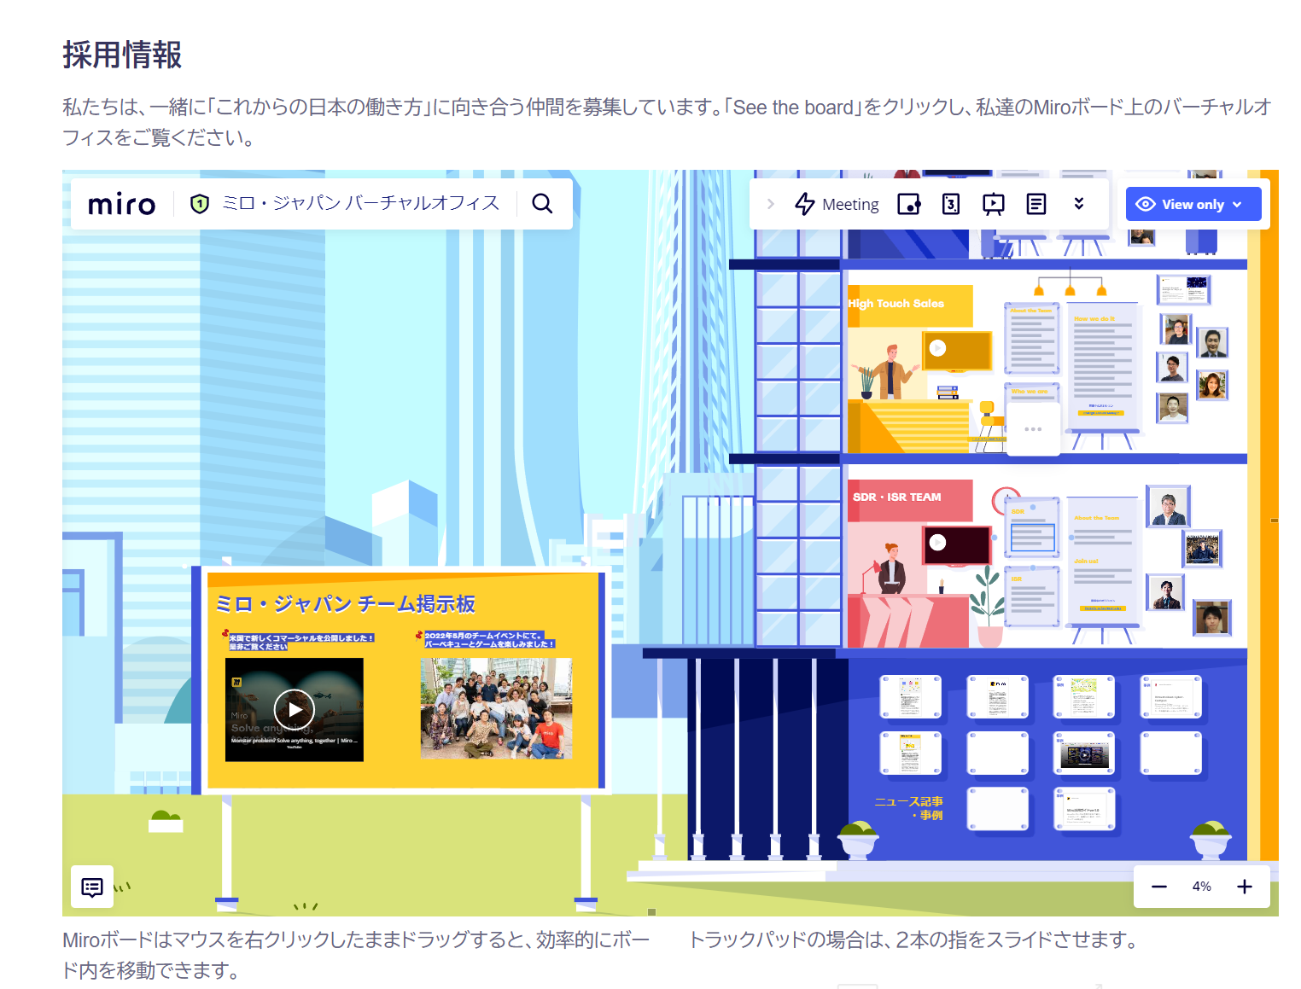This screenshot has height=989, width=1301.
Task: Click the interactive frame icon in toolbar
Action: (909, 204)
